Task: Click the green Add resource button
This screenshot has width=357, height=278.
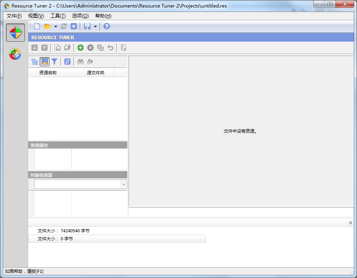Action: [81, 48]
